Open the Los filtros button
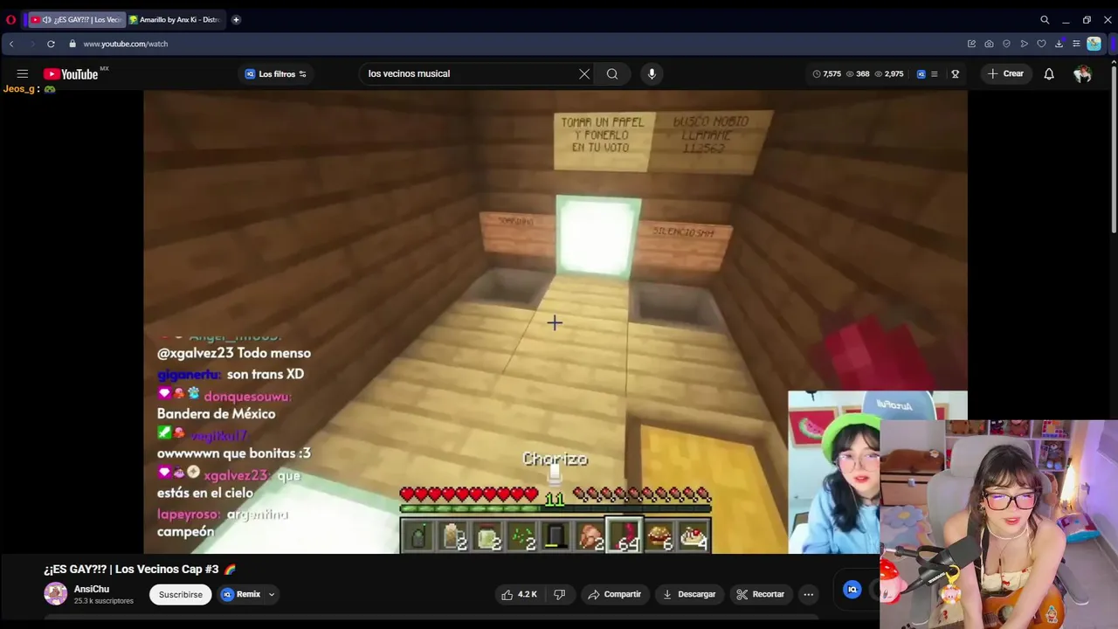Viewport: 1118px width, 629px height. click(275, 74)
